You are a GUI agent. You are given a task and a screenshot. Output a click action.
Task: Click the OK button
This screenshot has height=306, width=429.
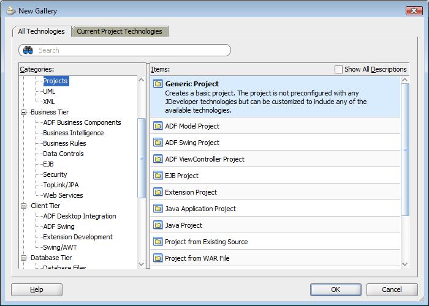click(x=336, y=289)
